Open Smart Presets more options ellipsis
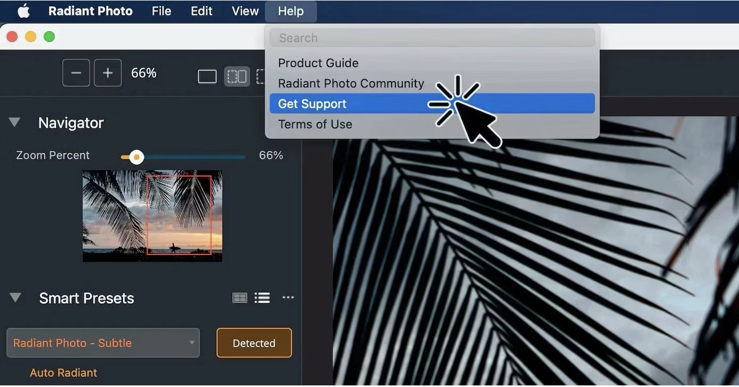Screen dimensions: 739x387 [x=288, y=298]
